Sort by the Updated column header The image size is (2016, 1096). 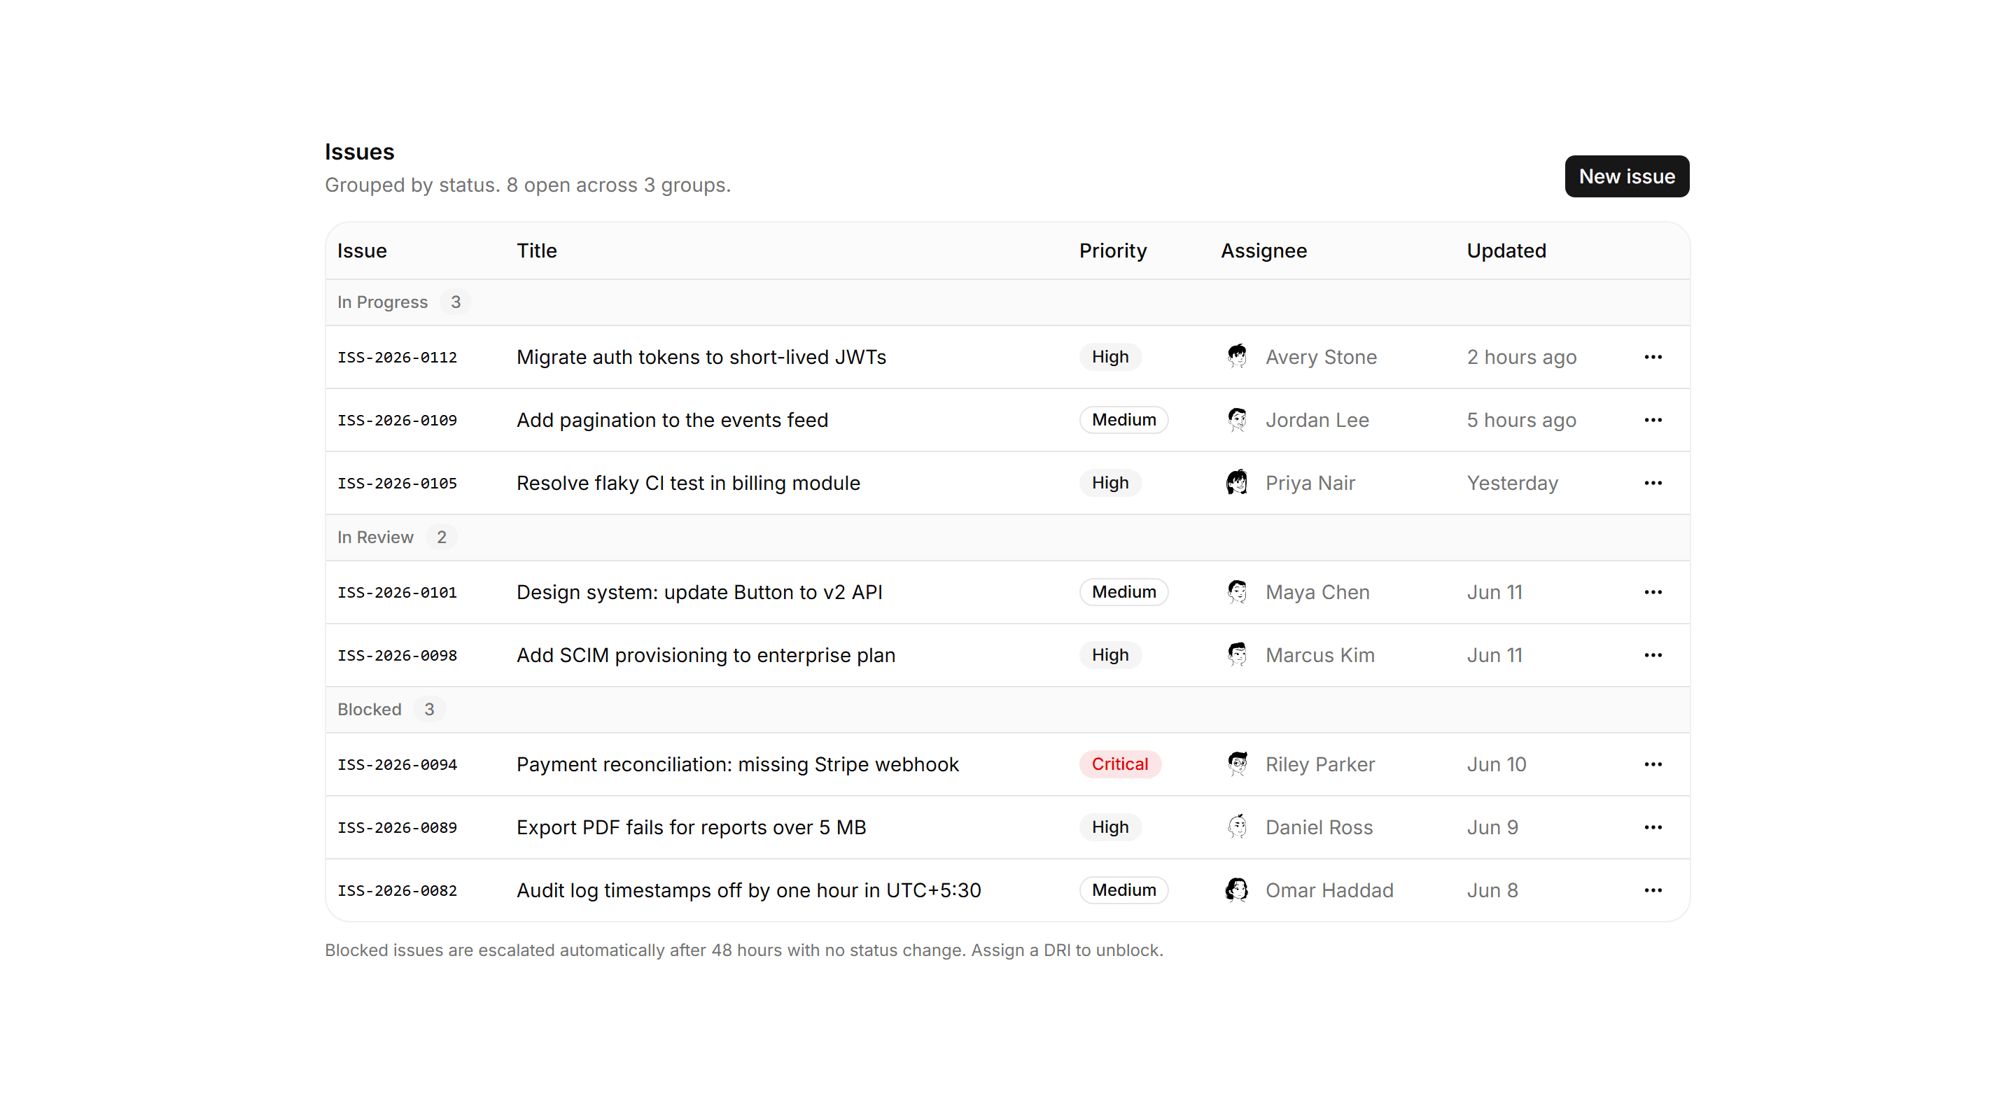click(x=1506, y=251)
